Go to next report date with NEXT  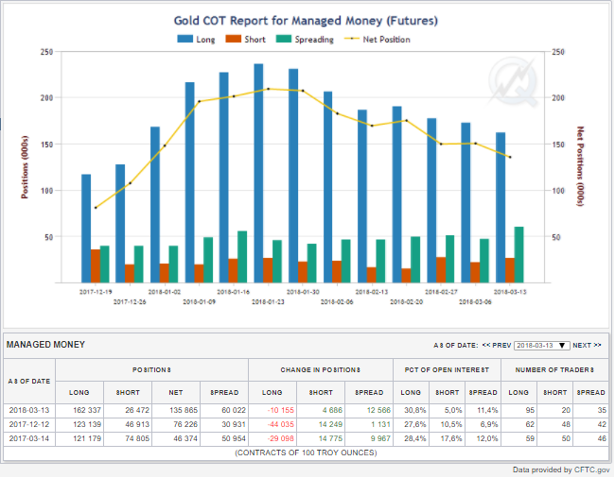point(587,346)
